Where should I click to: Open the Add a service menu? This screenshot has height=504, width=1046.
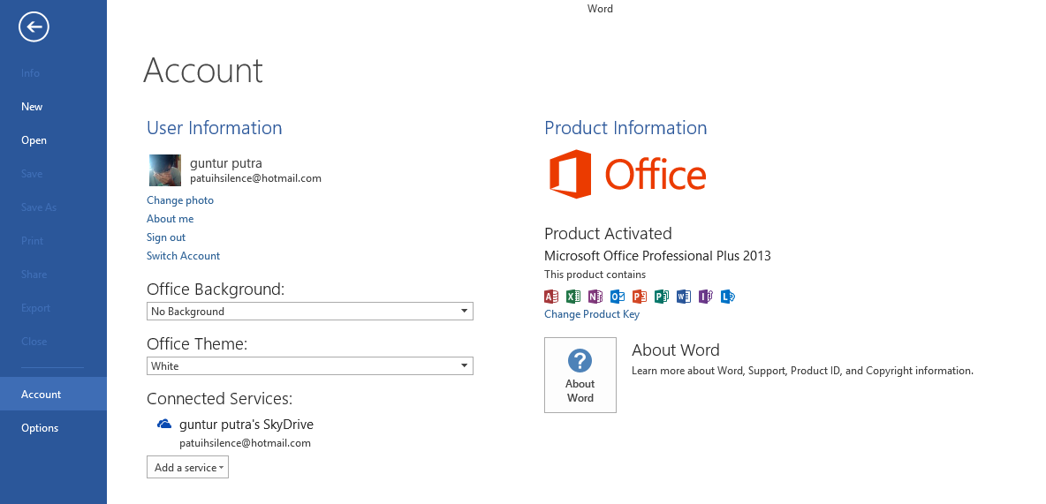coord(187,468)
